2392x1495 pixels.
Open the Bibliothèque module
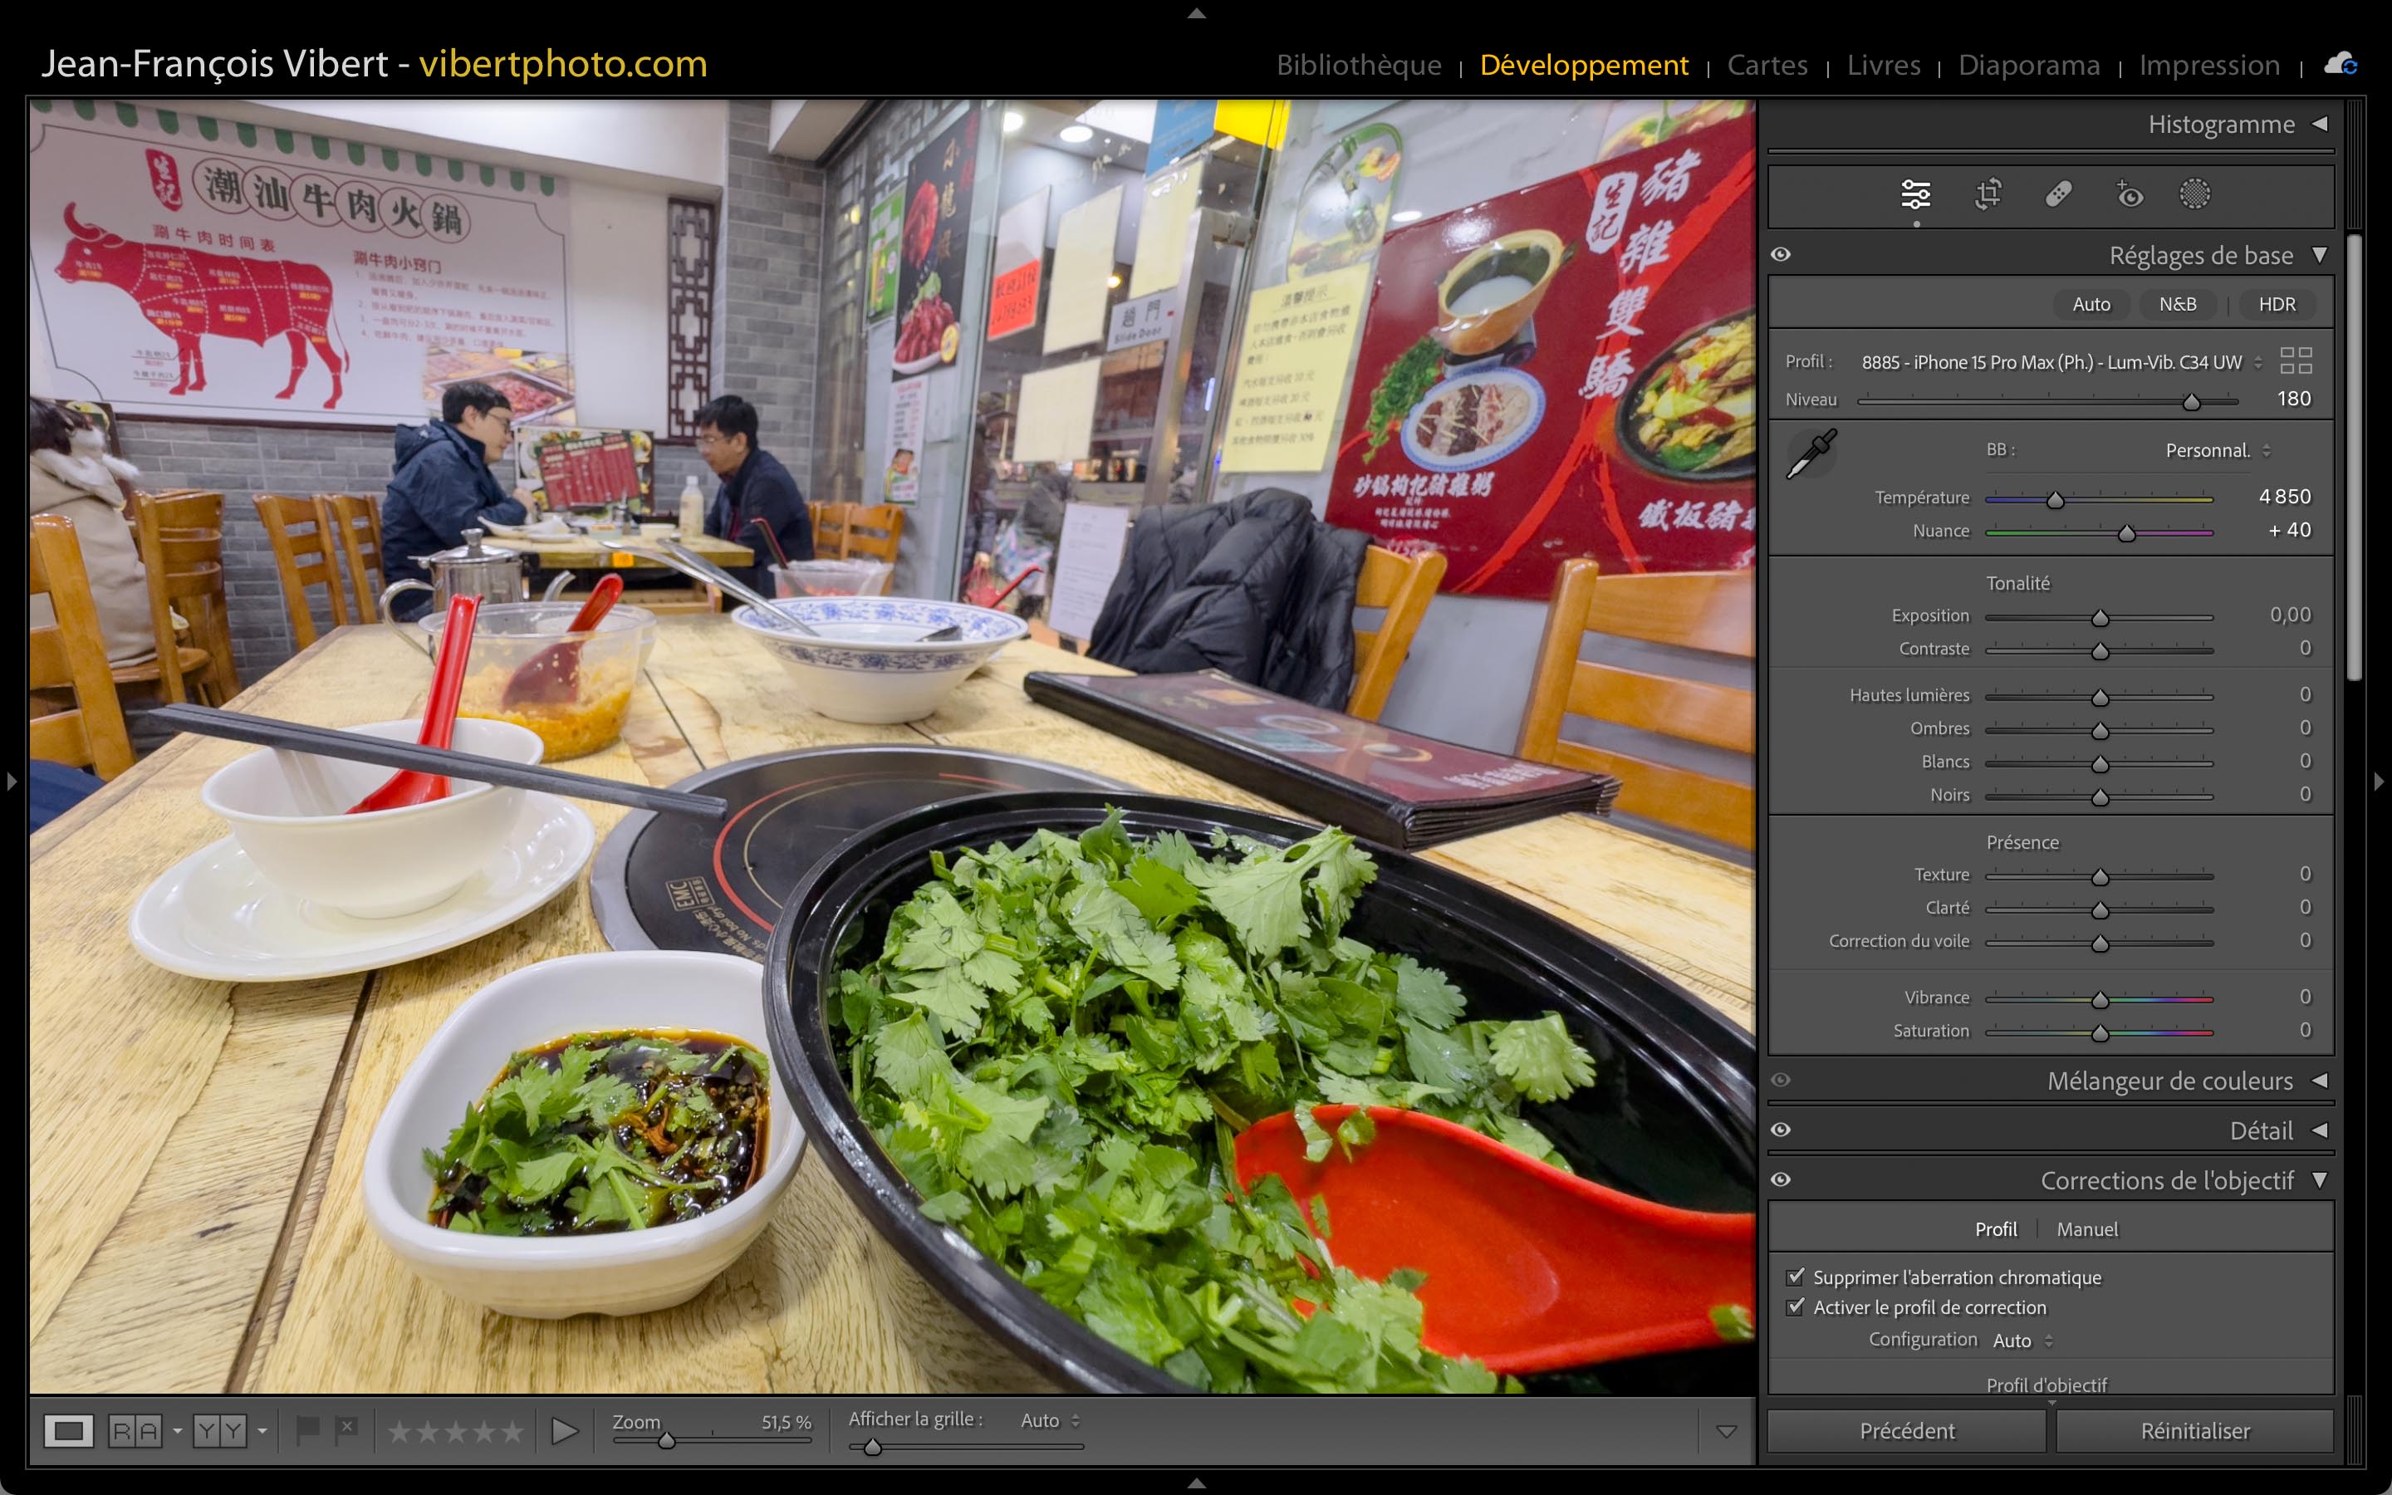(x=1358, y=66)
